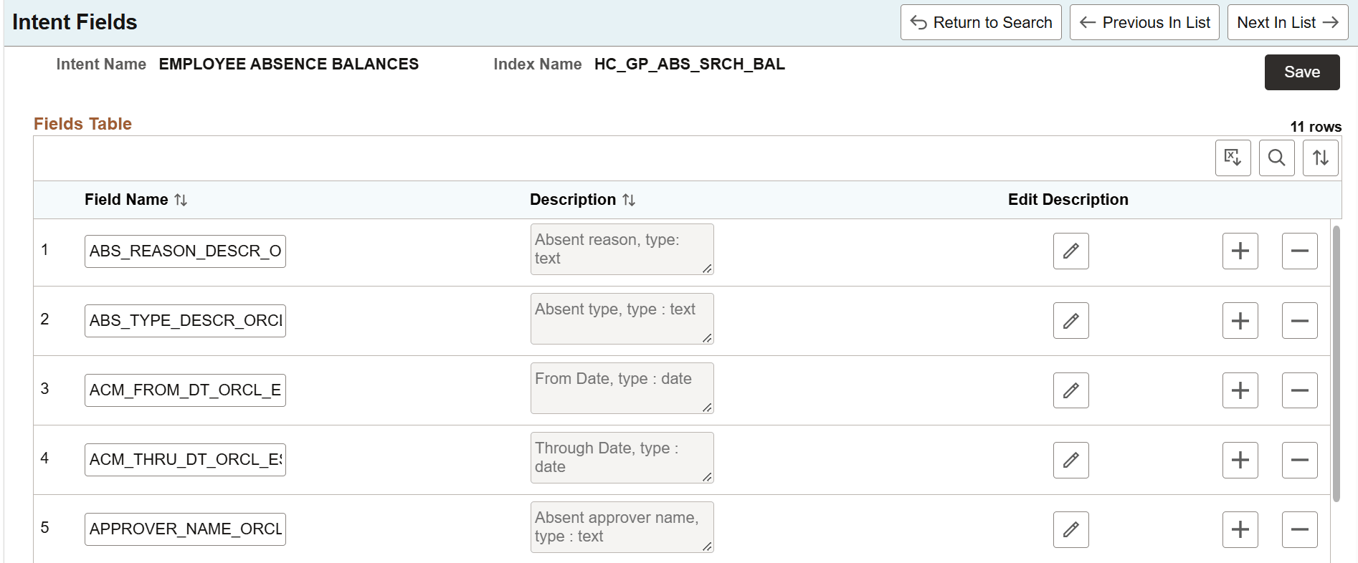Delete row 3 ACM_FROM_DT_ORCL_E
Screen dimensions: 1358x563
(x=1299, y=390)
